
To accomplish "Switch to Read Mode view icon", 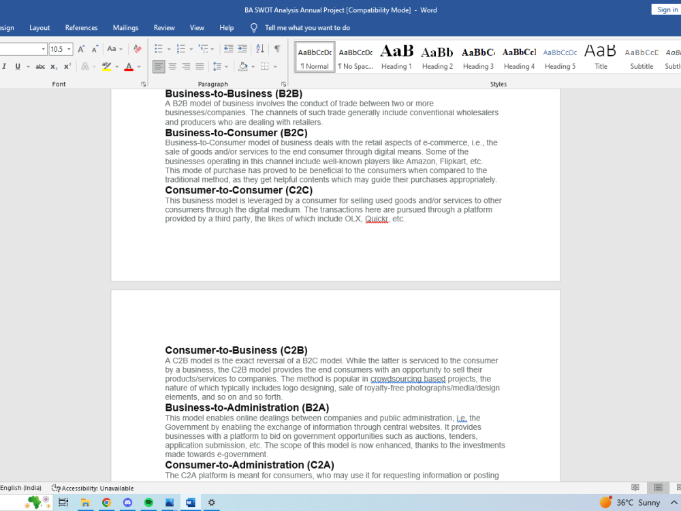I will pyautogui.click(x=635, y=488).
